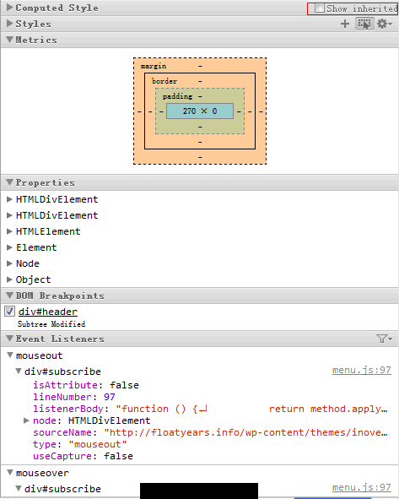
Task: Open the Event Listeners filter funnel
Action: coord(384,339)
